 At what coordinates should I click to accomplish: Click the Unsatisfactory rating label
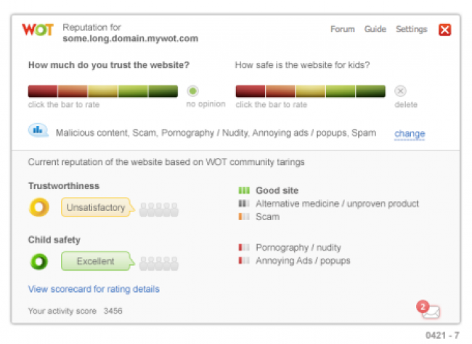click(x=97, y=207)
